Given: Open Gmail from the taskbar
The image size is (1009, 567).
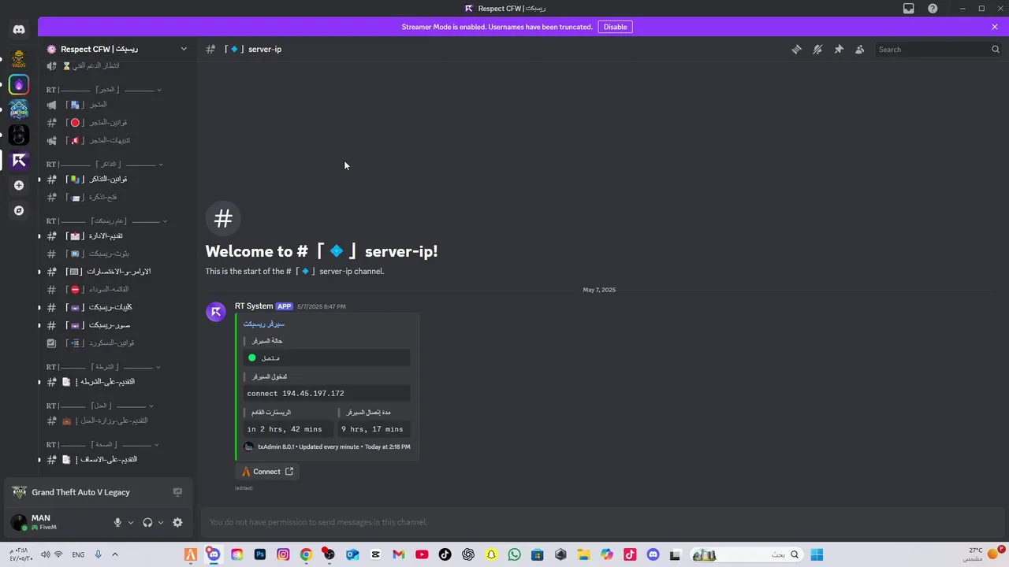Looking at the screenshot, I should (399, 554).
